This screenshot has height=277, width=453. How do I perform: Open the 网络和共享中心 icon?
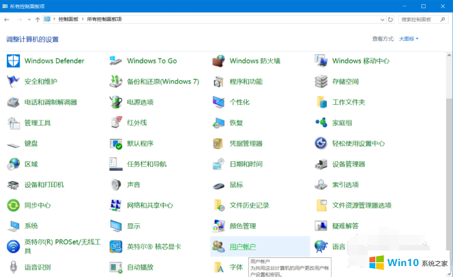116,206
